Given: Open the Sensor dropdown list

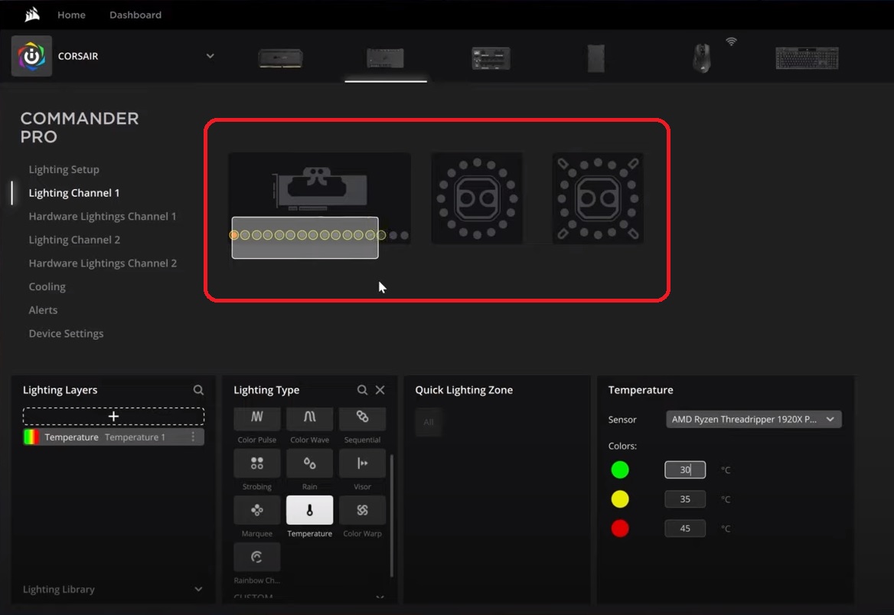Looking at the screenshot, I should pyautogui.click(x=753, y=420).
